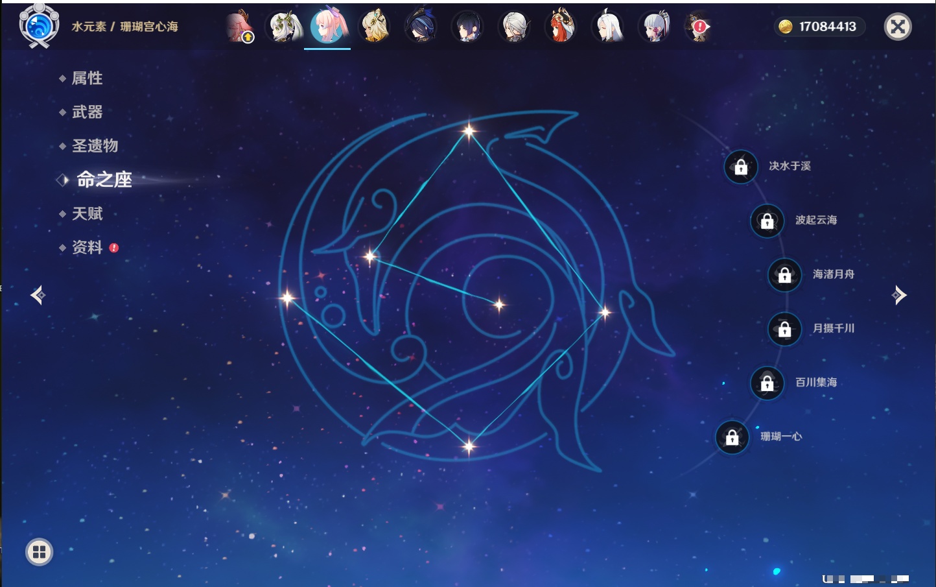This screenshot has height=587, width=936.
Task: Click the rightmost star node of the constellation
Action: [604, 313]
